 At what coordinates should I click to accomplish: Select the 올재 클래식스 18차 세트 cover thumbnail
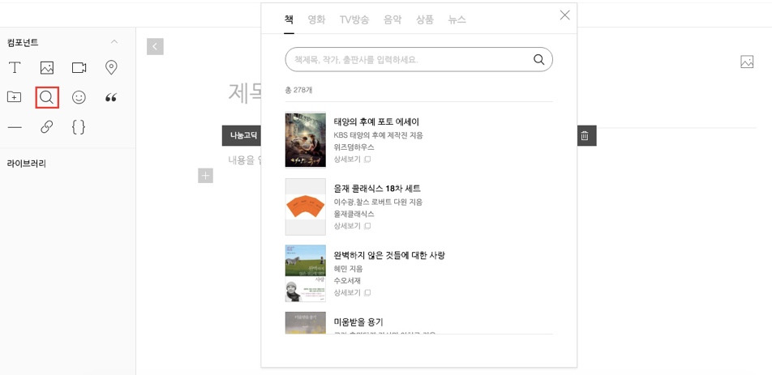tap(306, 207)
